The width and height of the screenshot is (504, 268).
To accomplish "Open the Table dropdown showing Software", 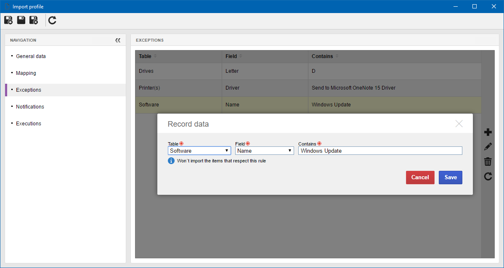I will tap(199, 151).
